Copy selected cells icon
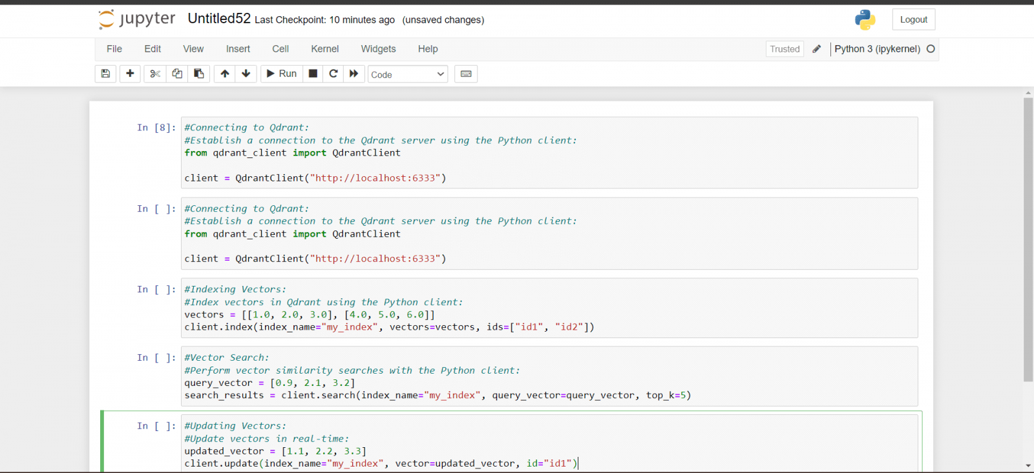 [x=177, y=74]
